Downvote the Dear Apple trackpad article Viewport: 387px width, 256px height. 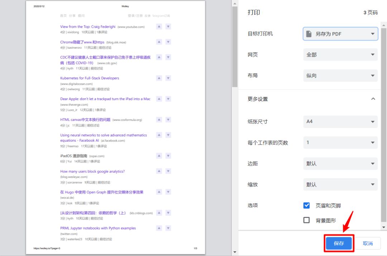coord(168,99)
